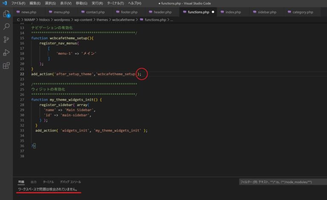The width and height of the screenshot is (327, 200).
Task: Click 'after_setup_theme' string on line 22
Action: click(x=74, y=74)
